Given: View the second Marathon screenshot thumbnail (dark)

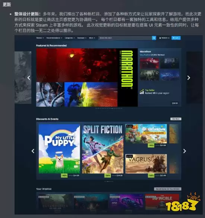Looking at the screenshot, I should click(170, 64).
